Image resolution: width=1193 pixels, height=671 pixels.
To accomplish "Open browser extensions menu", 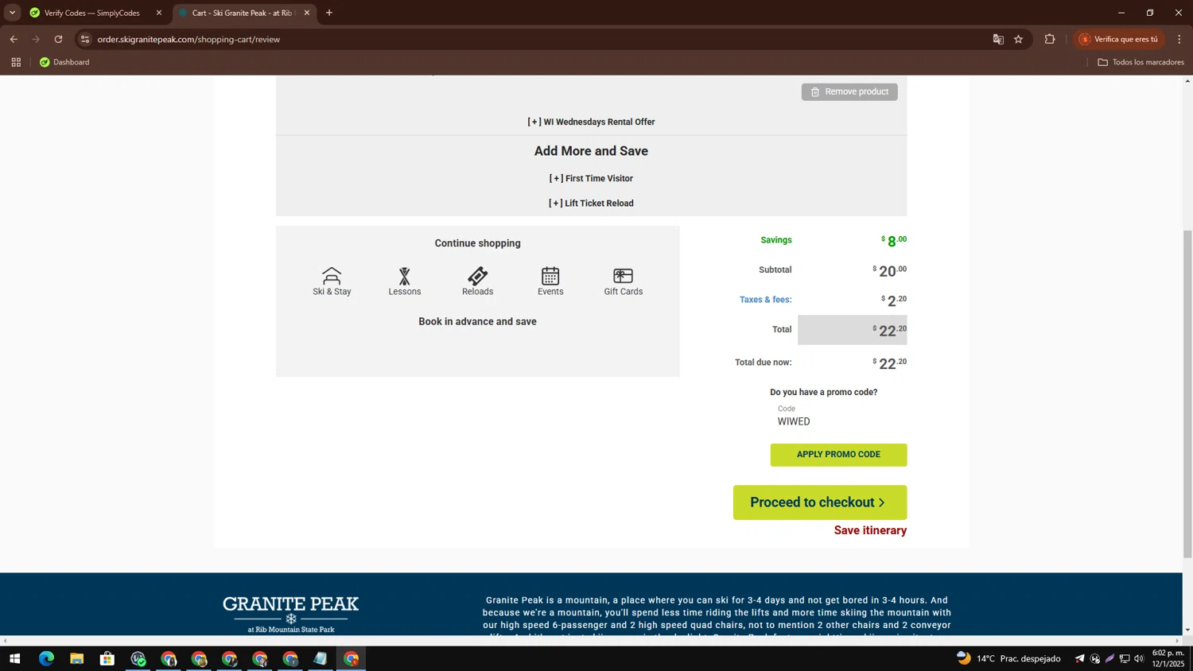I will pos(1050,39).
